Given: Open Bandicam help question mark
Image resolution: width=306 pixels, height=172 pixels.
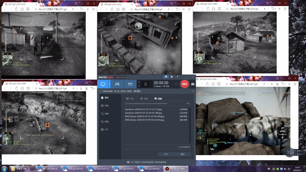Looking at the screenshot, I should 178,77.
